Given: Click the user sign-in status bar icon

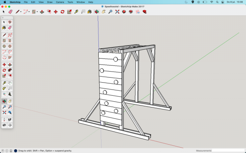Looking at the screenshot, I should point(11,151).
